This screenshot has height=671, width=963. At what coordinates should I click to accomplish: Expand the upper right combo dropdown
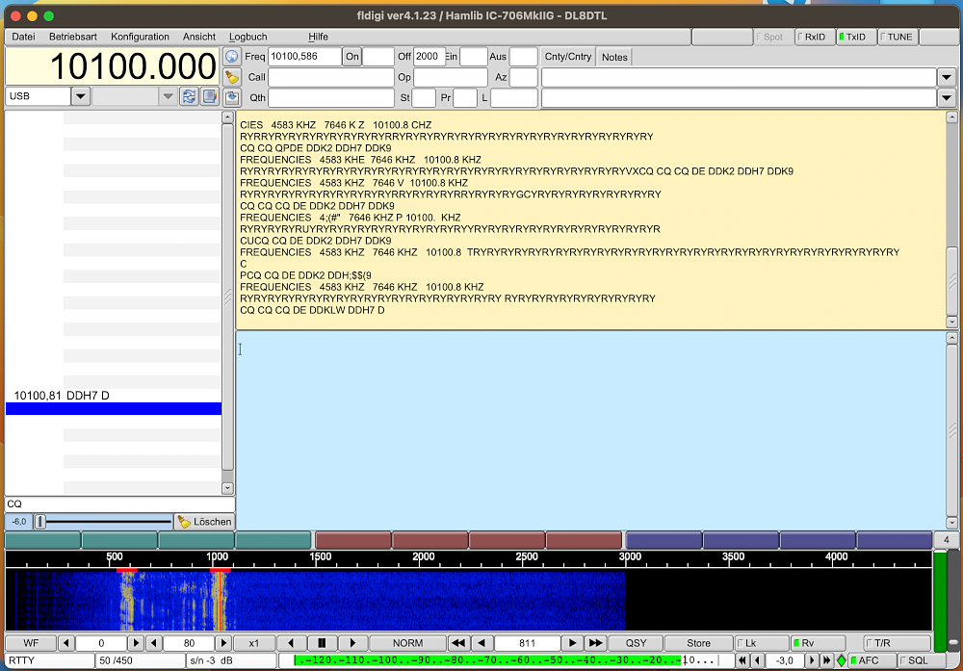[x=947, y=77]
